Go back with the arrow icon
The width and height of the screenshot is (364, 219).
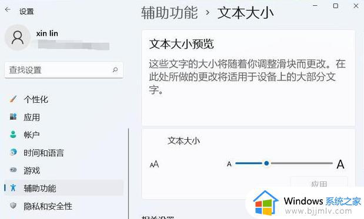(x=8, y=9)
